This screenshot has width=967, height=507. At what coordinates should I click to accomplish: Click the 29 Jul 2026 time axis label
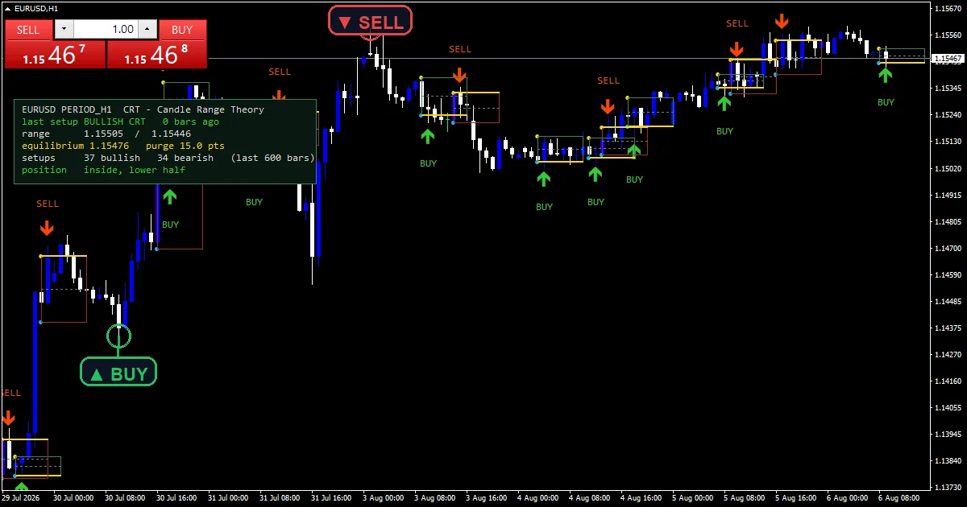tap(22, 498)
